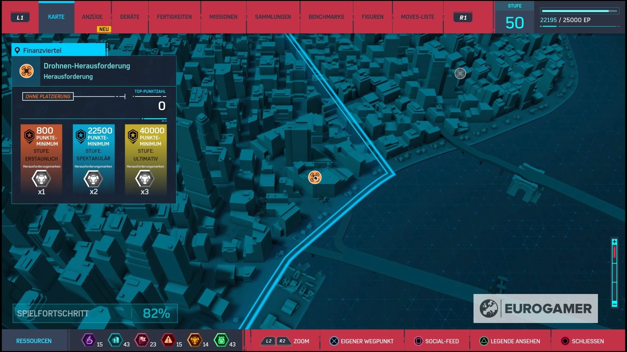Select Legende ansehen label
This screenshot has height=352, width=627.
(x=515, y=341)
